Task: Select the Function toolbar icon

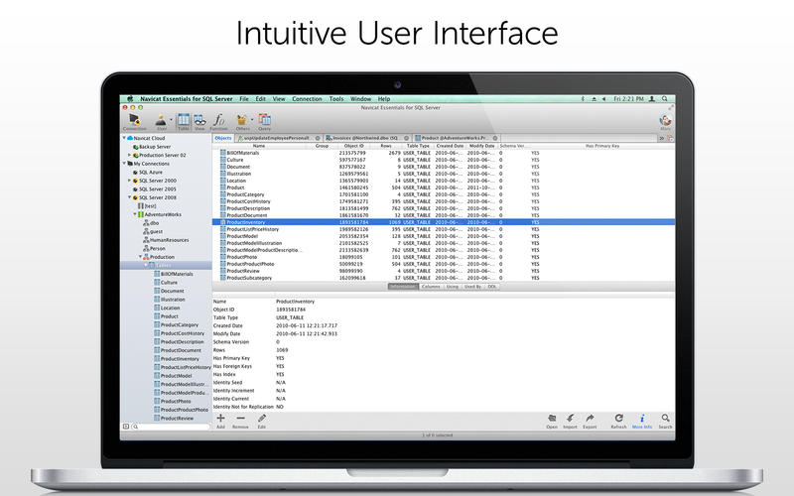Action: click(218, 118)
